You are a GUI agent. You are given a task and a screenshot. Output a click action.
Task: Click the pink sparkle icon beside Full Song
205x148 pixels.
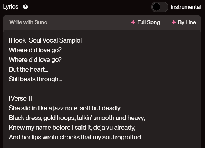[x=133, y=22]
